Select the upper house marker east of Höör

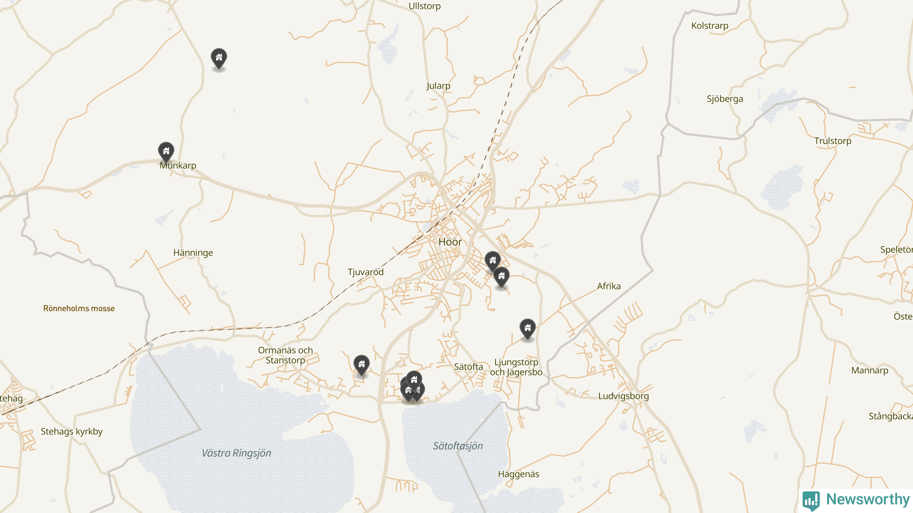493,261
